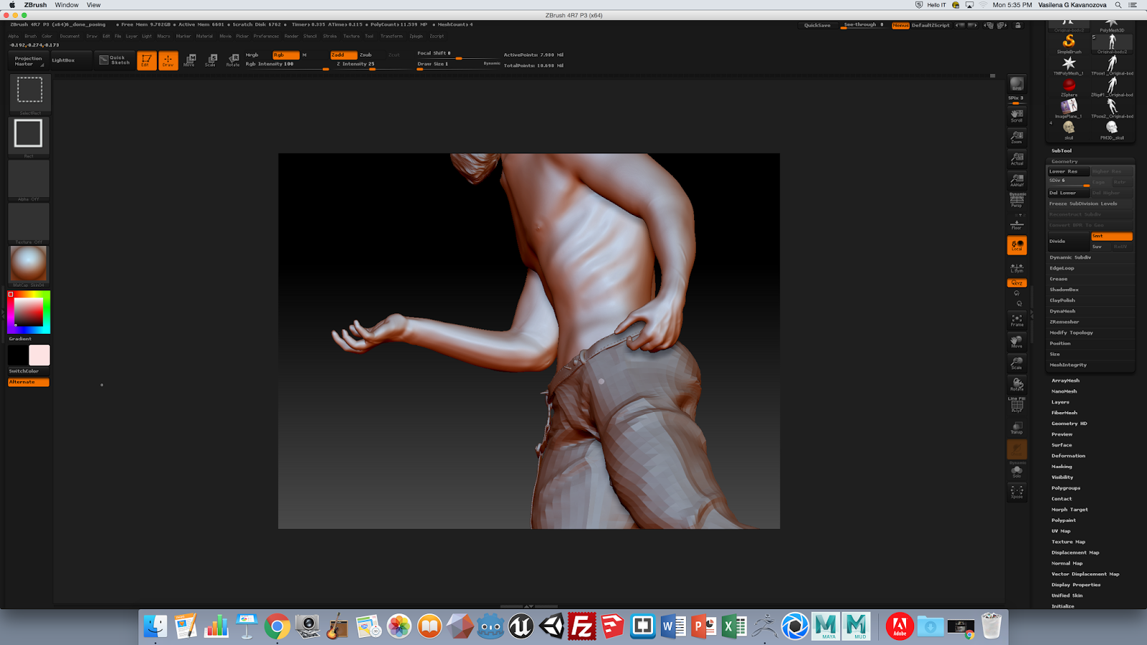The image size is (1147, 645).
Task: Expand the DynaMesh geometry subsection
Action: tap(1062, 311)
